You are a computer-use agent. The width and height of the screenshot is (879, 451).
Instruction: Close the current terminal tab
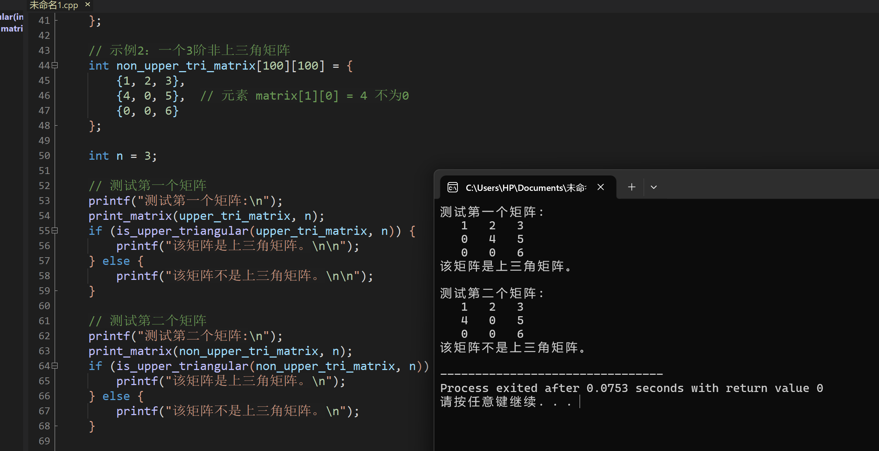click(x=601, y=187)
